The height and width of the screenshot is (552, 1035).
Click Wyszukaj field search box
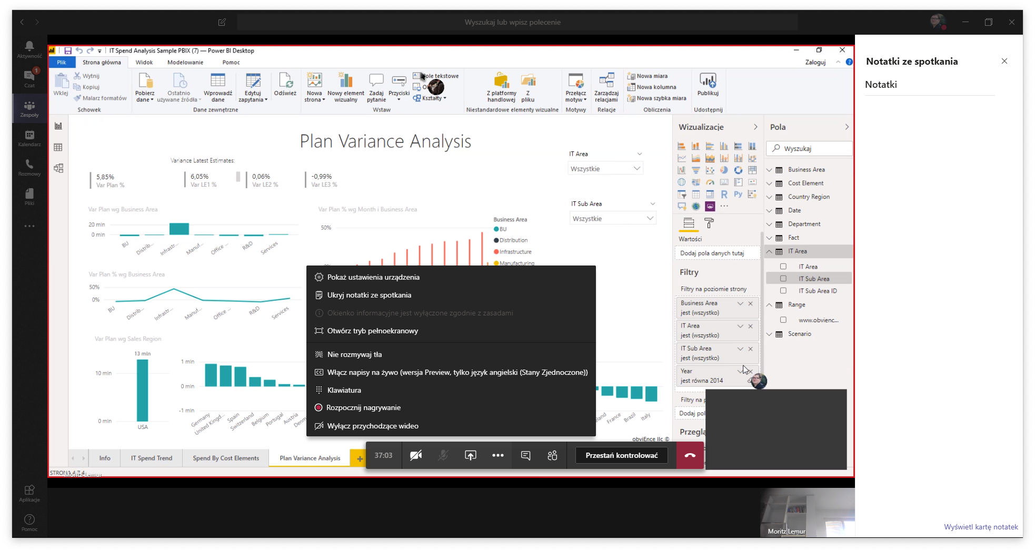click(809, 149)
